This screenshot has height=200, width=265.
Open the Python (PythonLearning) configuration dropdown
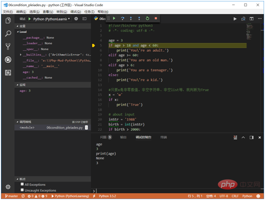pos(52,19)
